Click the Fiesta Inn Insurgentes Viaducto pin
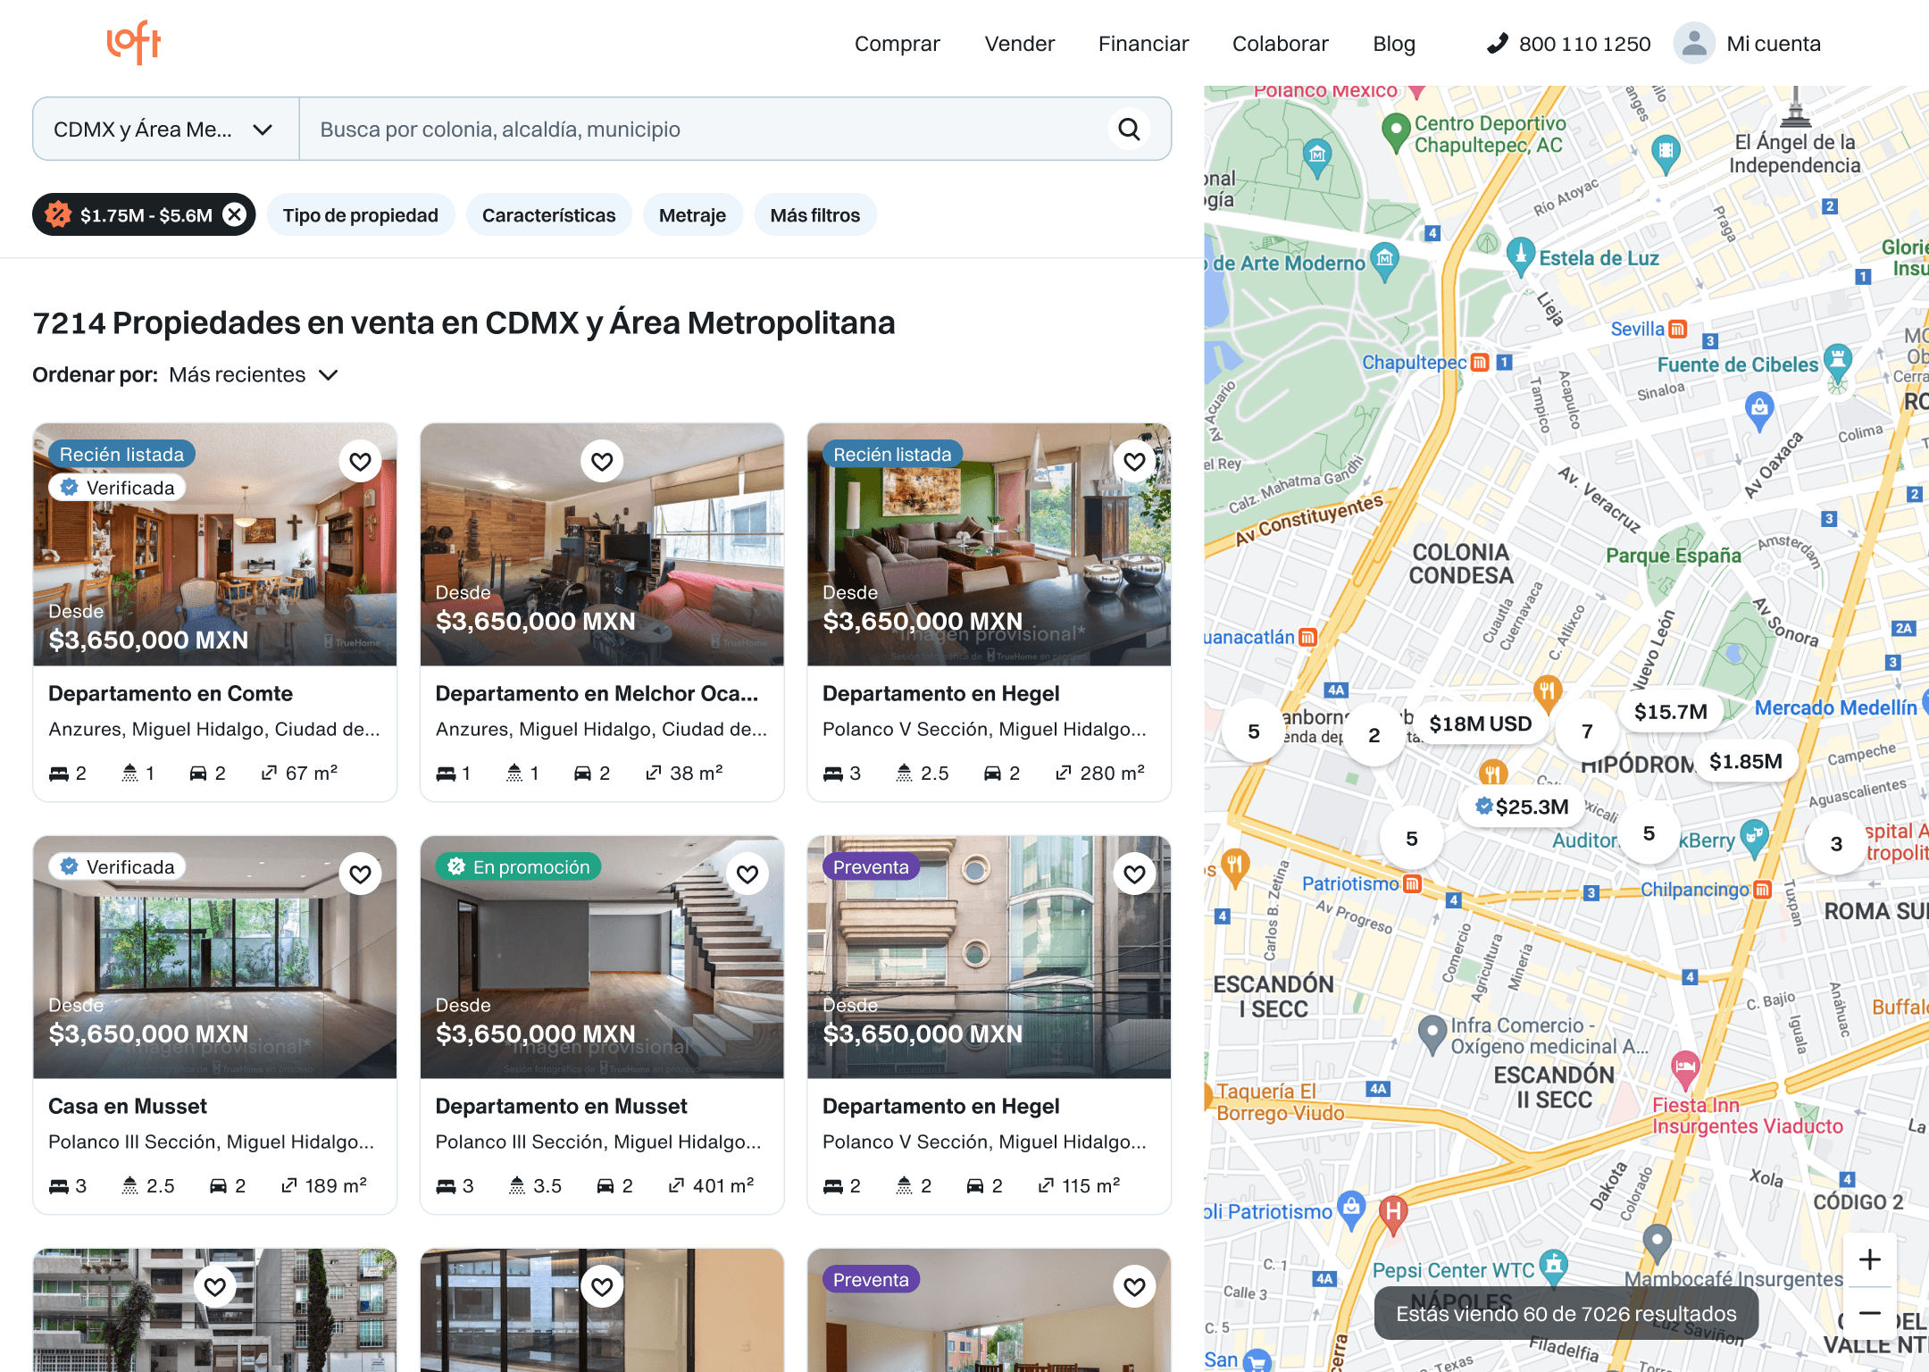 point(1685,1069)
